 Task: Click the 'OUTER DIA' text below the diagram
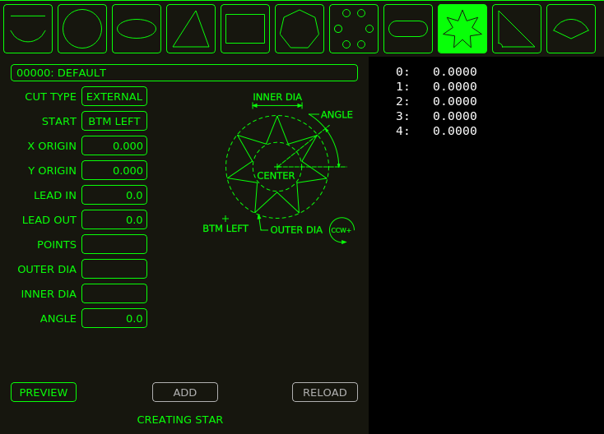296,230
